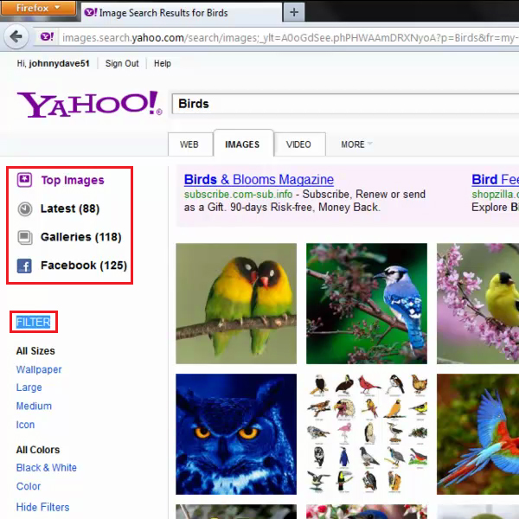Click the Facebook logo icon

(x=24, y=266)
